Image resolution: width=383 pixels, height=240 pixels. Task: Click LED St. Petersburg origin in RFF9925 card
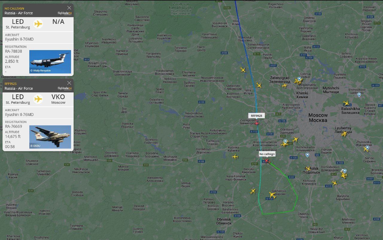tap(18, 99)
